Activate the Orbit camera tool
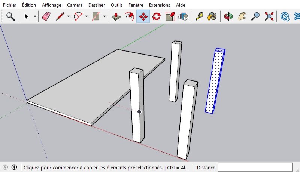300x172 pixels. tap(228, 16)
